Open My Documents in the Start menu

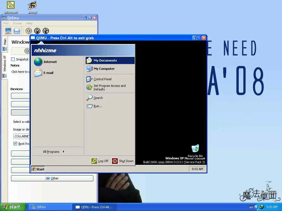(x=110, y=60)
